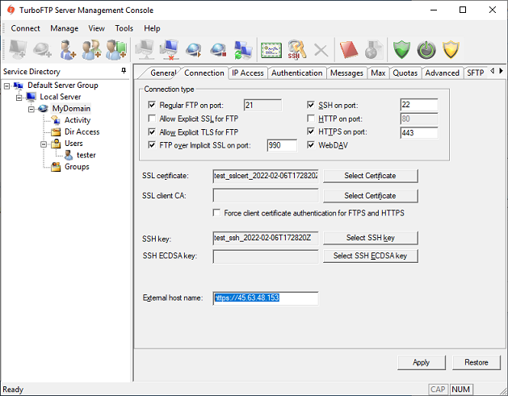Click the start domain globe icon

pyautogui.click(x=194, y=50)
